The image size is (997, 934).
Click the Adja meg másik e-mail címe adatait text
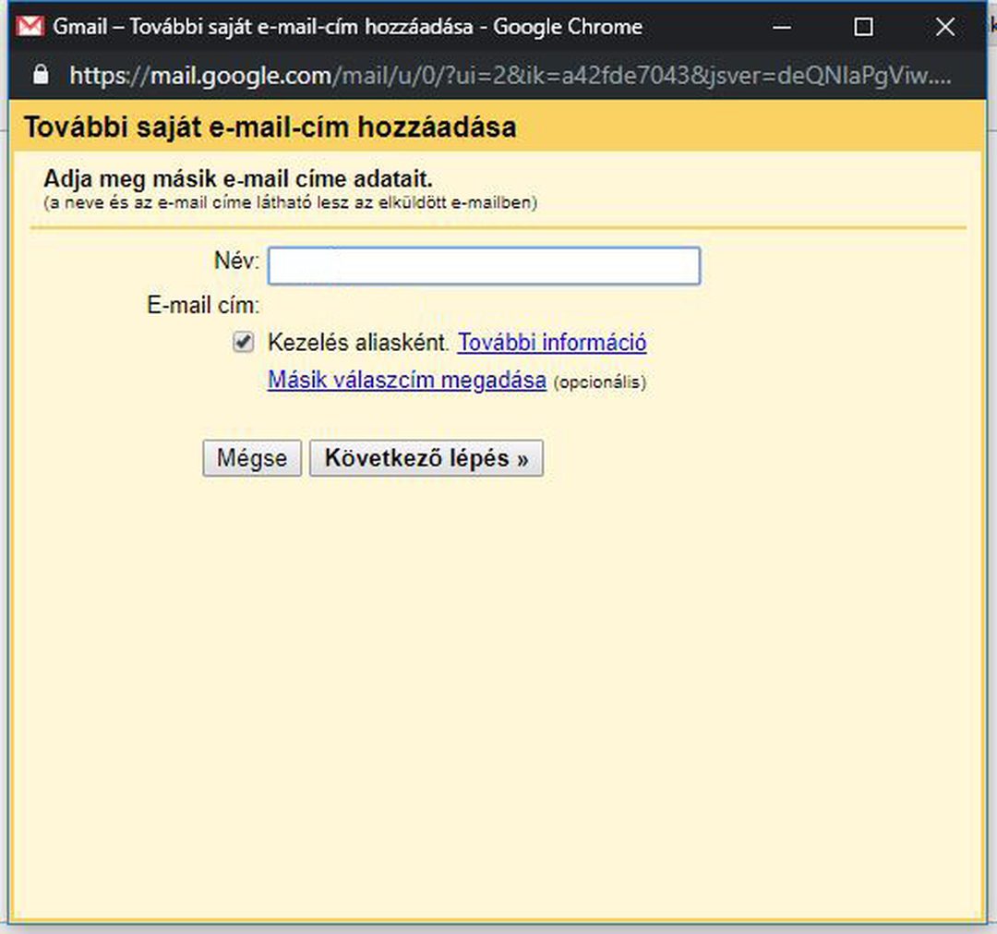238,179
